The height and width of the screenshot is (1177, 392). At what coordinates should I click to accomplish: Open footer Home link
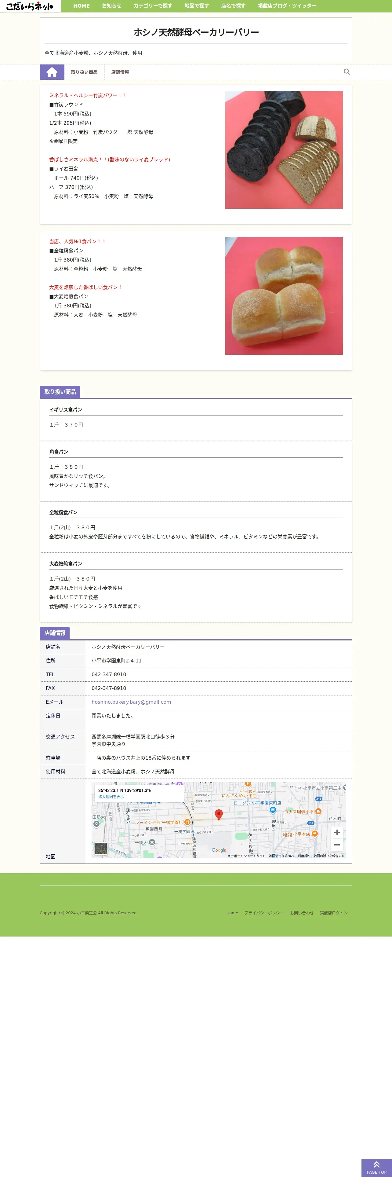tap(232, 913)
